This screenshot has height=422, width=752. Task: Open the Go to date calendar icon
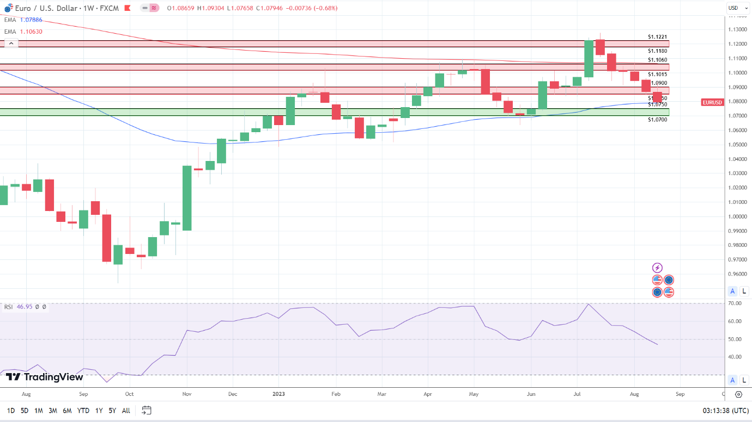[x=146, y=410]
